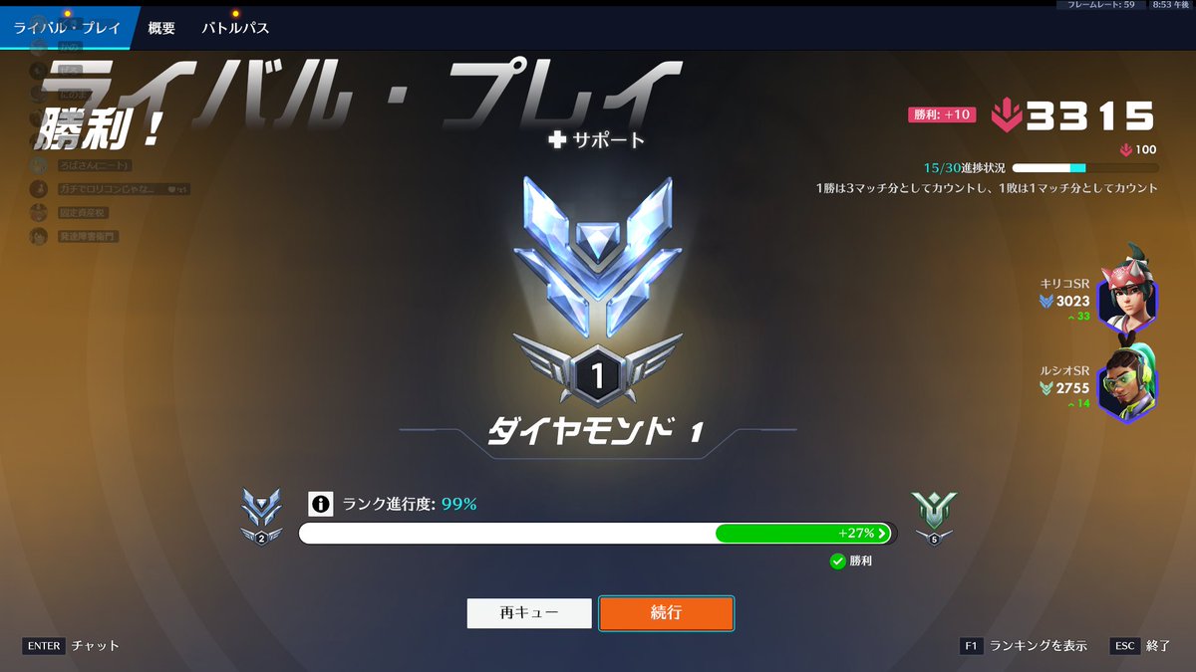Viewport: 1196px width, 672px height.
Task: Click the 続行 button
Action: point(666,613)
